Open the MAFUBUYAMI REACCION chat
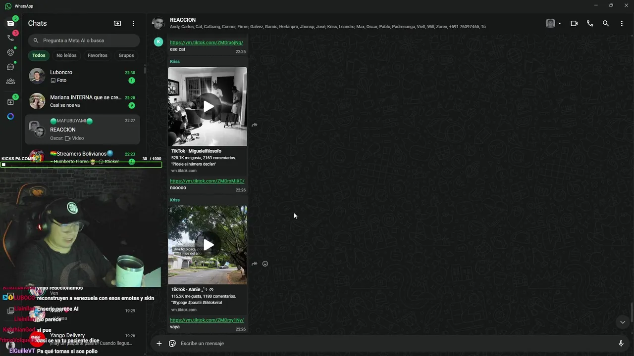The width and height of the screenshot is (634, 356). (82, 130)
